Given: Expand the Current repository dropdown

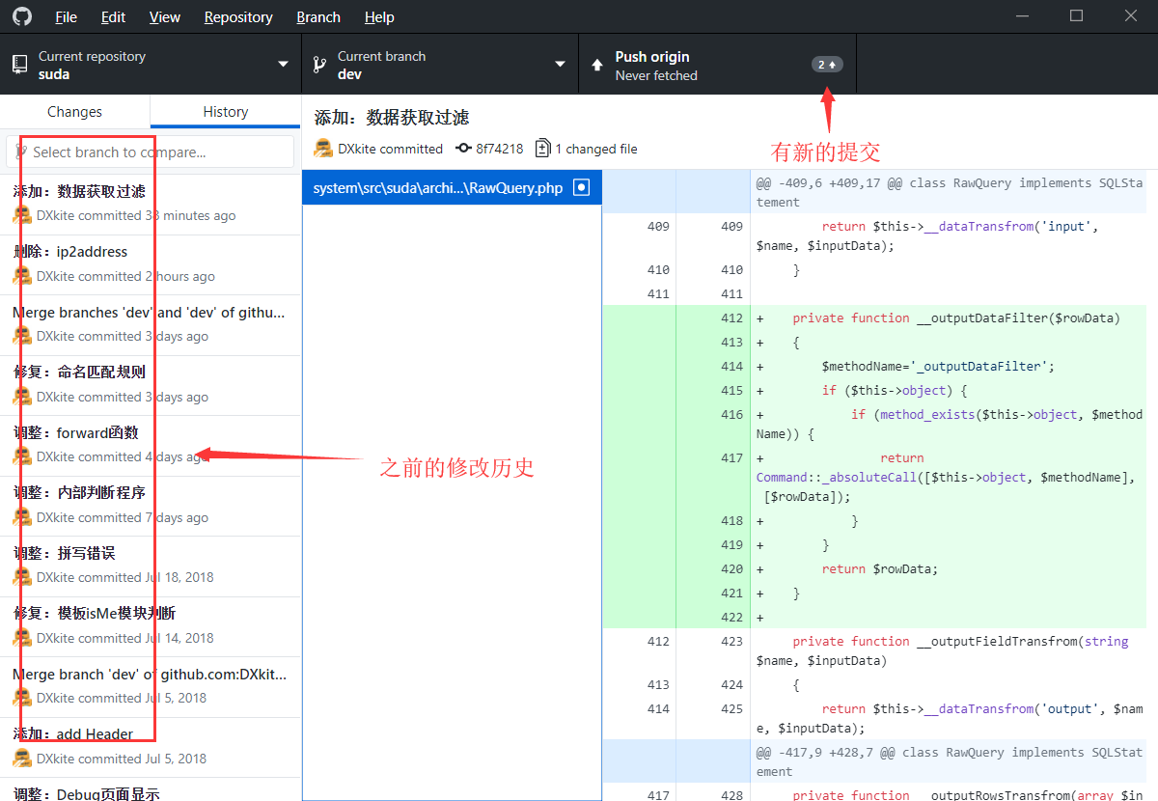Looking at the screenshot, I should tap(283, 65).
